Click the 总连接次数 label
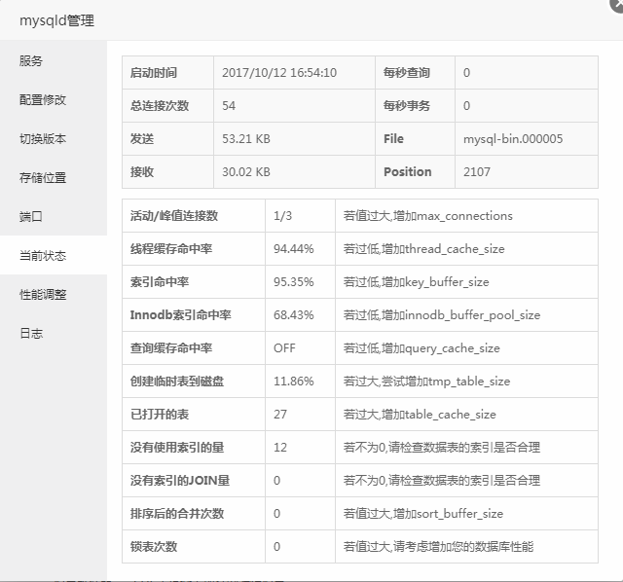The width and height of the screenshot is (623, 582). [160, 106]
